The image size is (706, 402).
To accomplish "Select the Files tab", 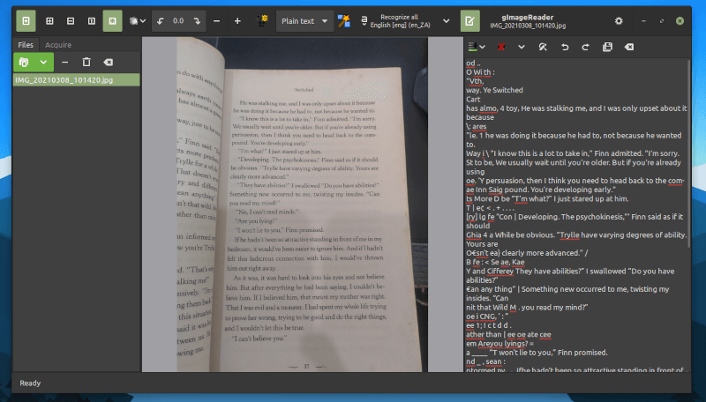I will tap(26, 44).
